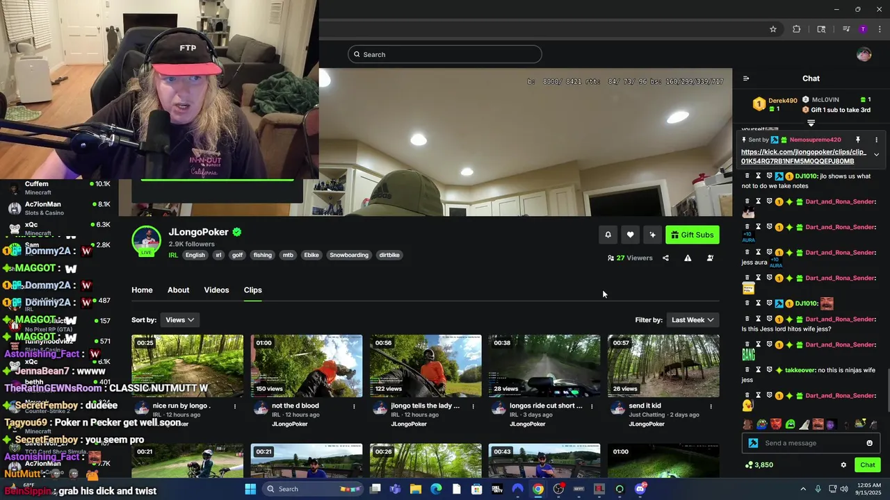The image size is (890, 500).
Task: Click the leaderboard expand handle under gift ranks
Action: click(x=811, y=123)
